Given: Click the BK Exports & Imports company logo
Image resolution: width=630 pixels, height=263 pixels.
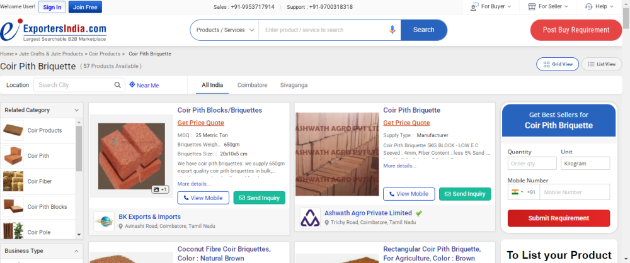Looking at the screenshot, I should pyautogui.click(x=104, y=221).
